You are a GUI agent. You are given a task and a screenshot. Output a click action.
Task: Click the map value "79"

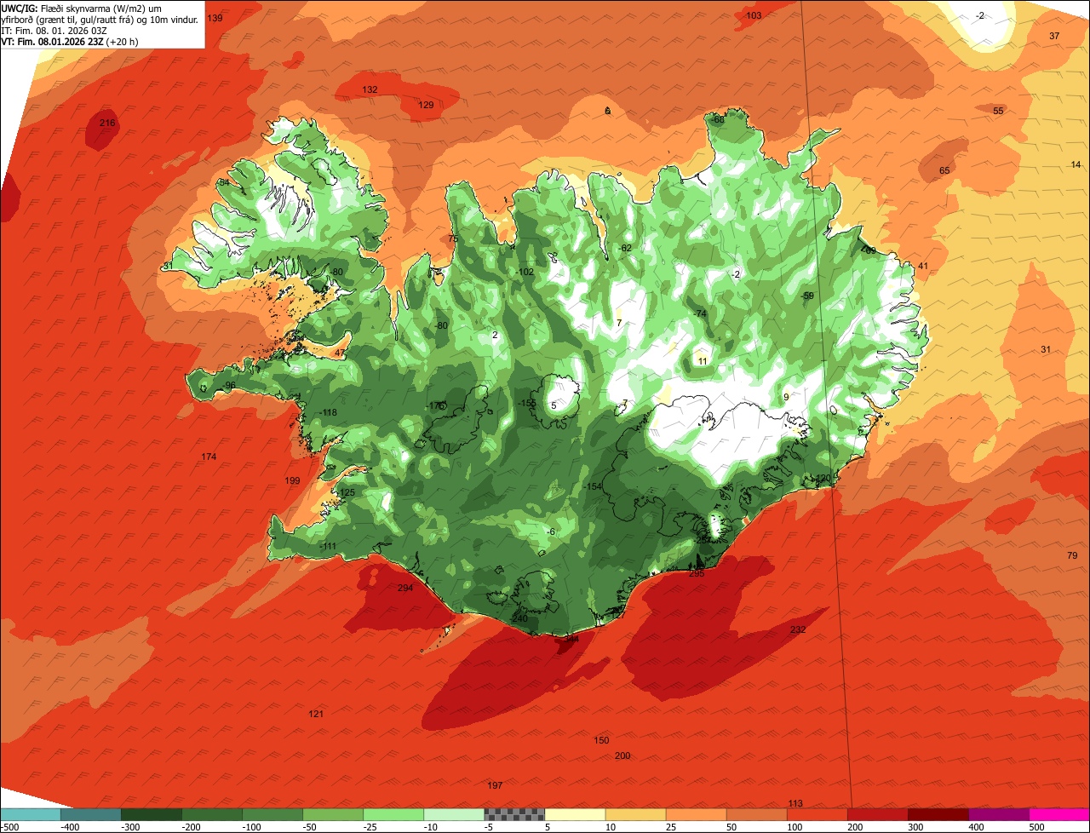[x=1072, y=555]
